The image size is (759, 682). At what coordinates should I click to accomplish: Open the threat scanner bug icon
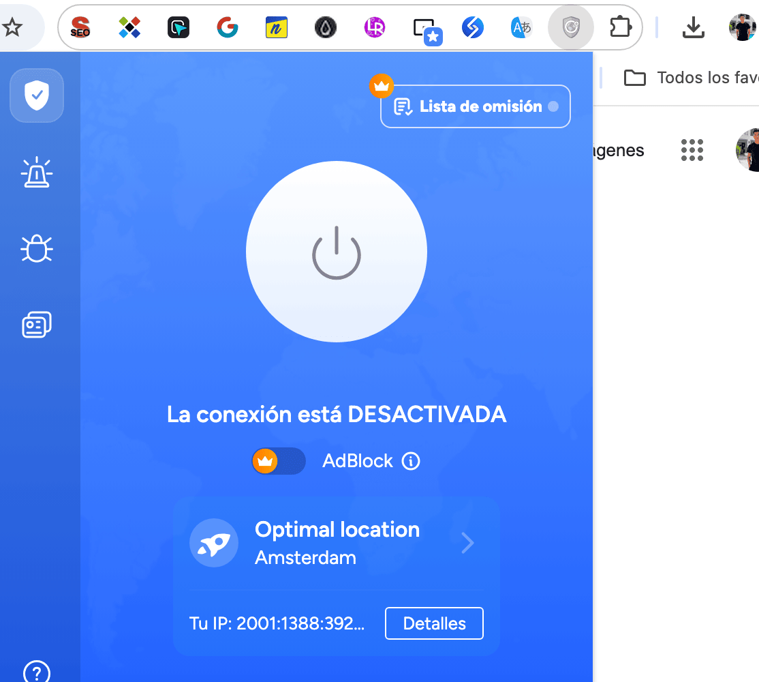36,248
